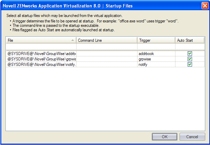Sort by the Trigger column header

coord(156,40)
